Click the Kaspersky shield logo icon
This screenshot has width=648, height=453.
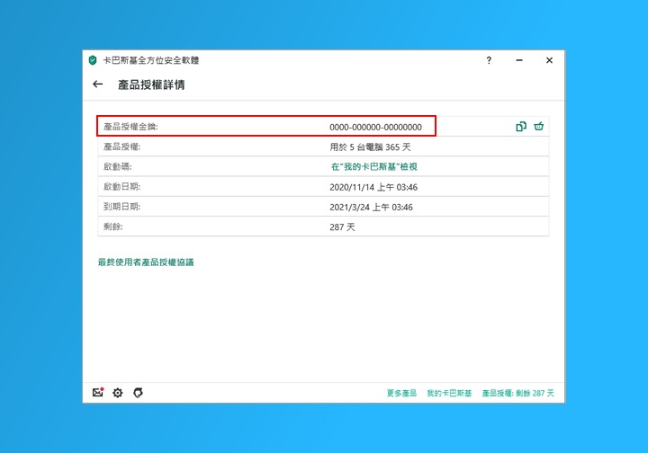pyautogui.click(x=93, y=60)
